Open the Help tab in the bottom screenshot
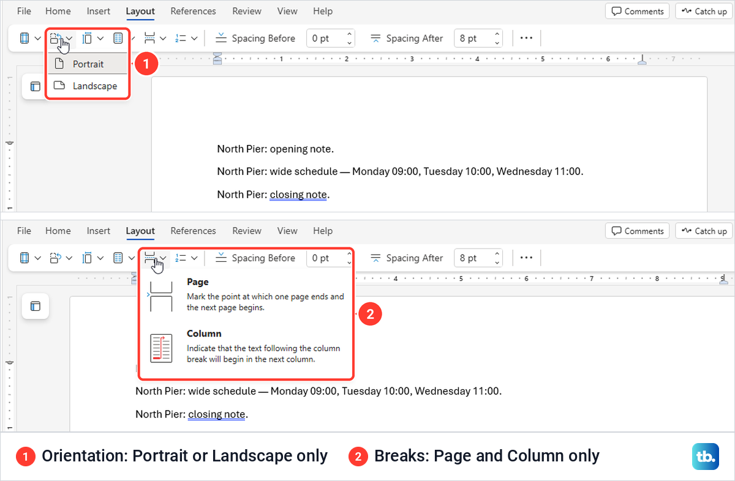The width and height of the screenshot is (735, 481). (323, 231)
